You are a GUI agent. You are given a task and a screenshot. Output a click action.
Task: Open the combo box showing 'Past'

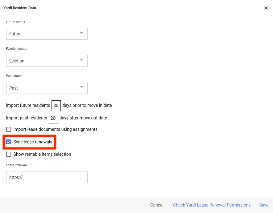tap(43, 88)
